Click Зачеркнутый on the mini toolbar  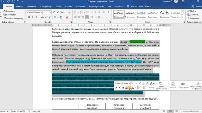[183, 85]
